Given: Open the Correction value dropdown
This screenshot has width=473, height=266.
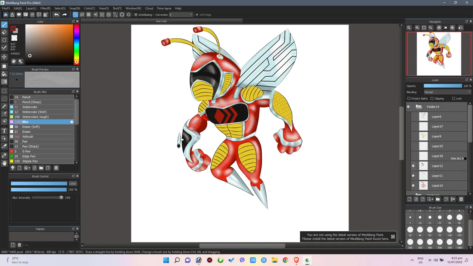Looking at the screenshot, I should 181,15.
